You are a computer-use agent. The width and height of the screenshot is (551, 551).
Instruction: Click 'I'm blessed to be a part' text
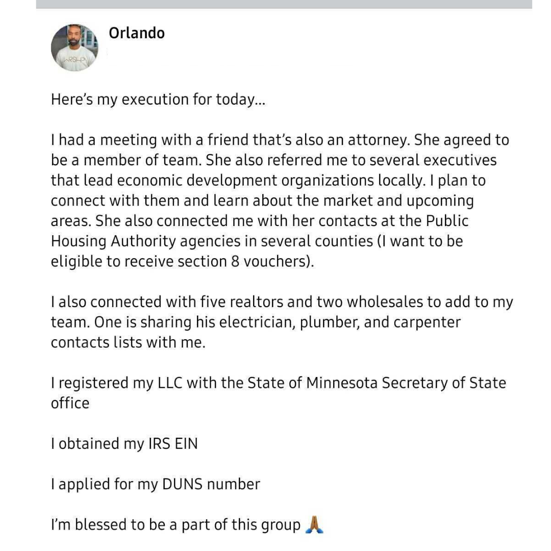[139, 524]
